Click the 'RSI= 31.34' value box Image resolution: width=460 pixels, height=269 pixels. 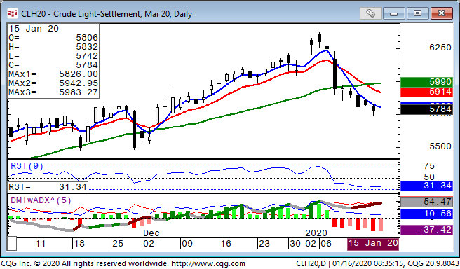click(x=48, y=187)
